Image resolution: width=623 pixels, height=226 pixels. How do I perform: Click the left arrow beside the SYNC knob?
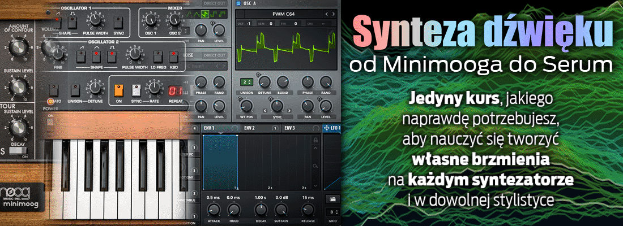click(x=266, y=110)
